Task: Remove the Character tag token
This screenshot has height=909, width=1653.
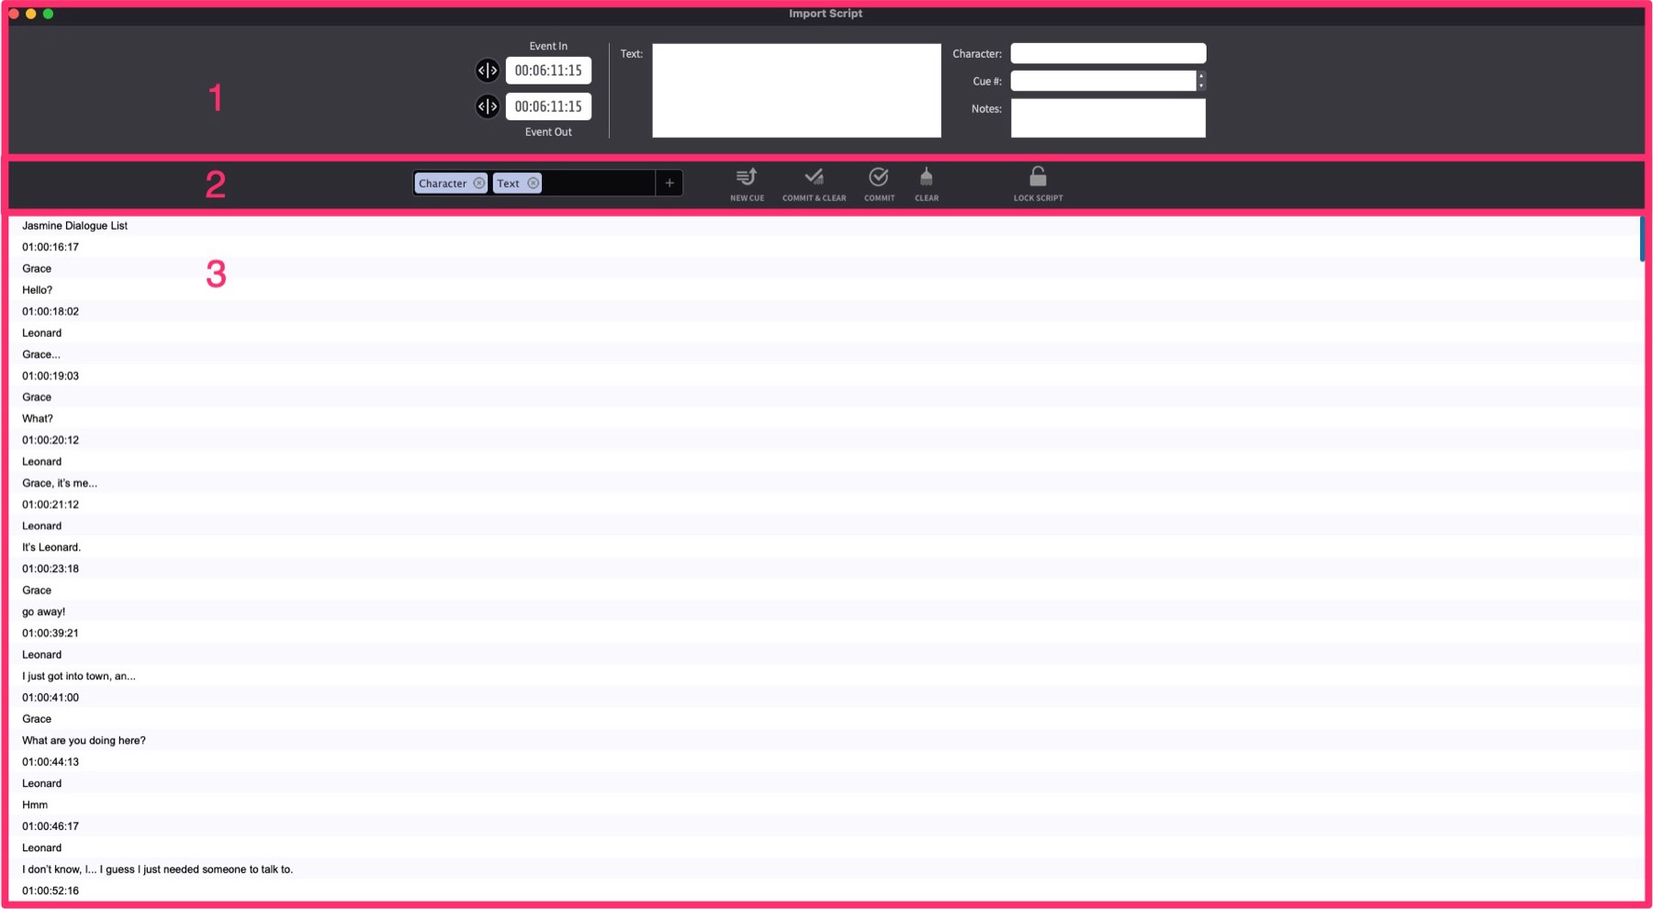Action: 479,184
